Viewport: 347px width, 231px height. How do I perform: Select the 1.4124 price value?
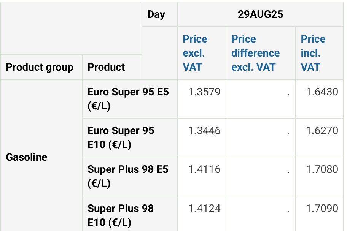[x=204, y=209]
